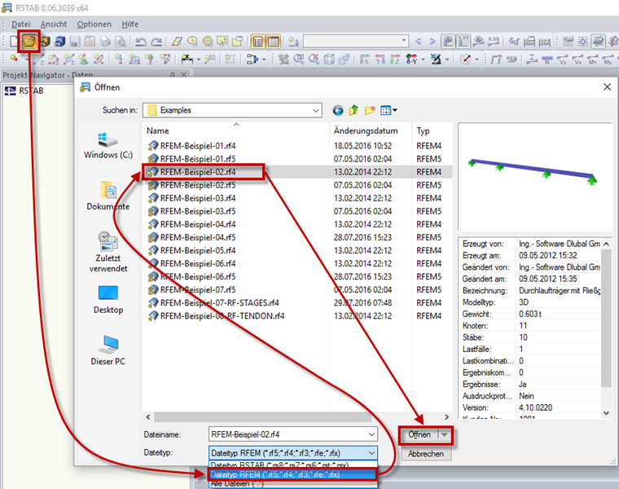Click the Öffnen button
This screenshot has height=489, width=619.
tap(419, 435)
